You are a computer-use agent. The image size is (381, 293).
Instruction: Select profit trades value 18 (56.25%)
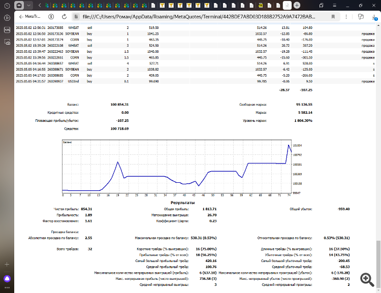[206, 255]
